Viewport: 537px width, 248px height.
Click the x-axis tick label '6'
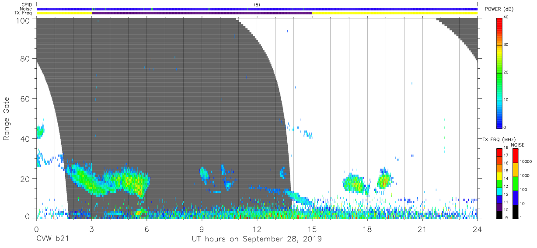(146, 229)
